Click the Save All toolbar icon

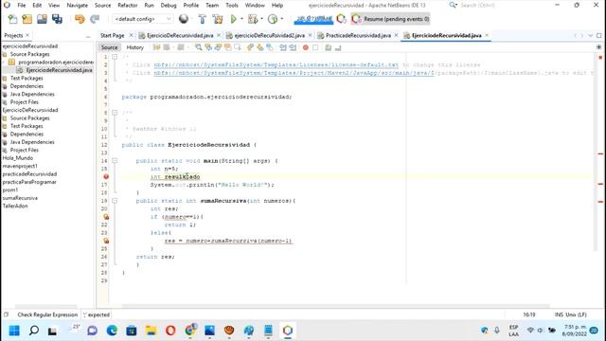[57, 19]
